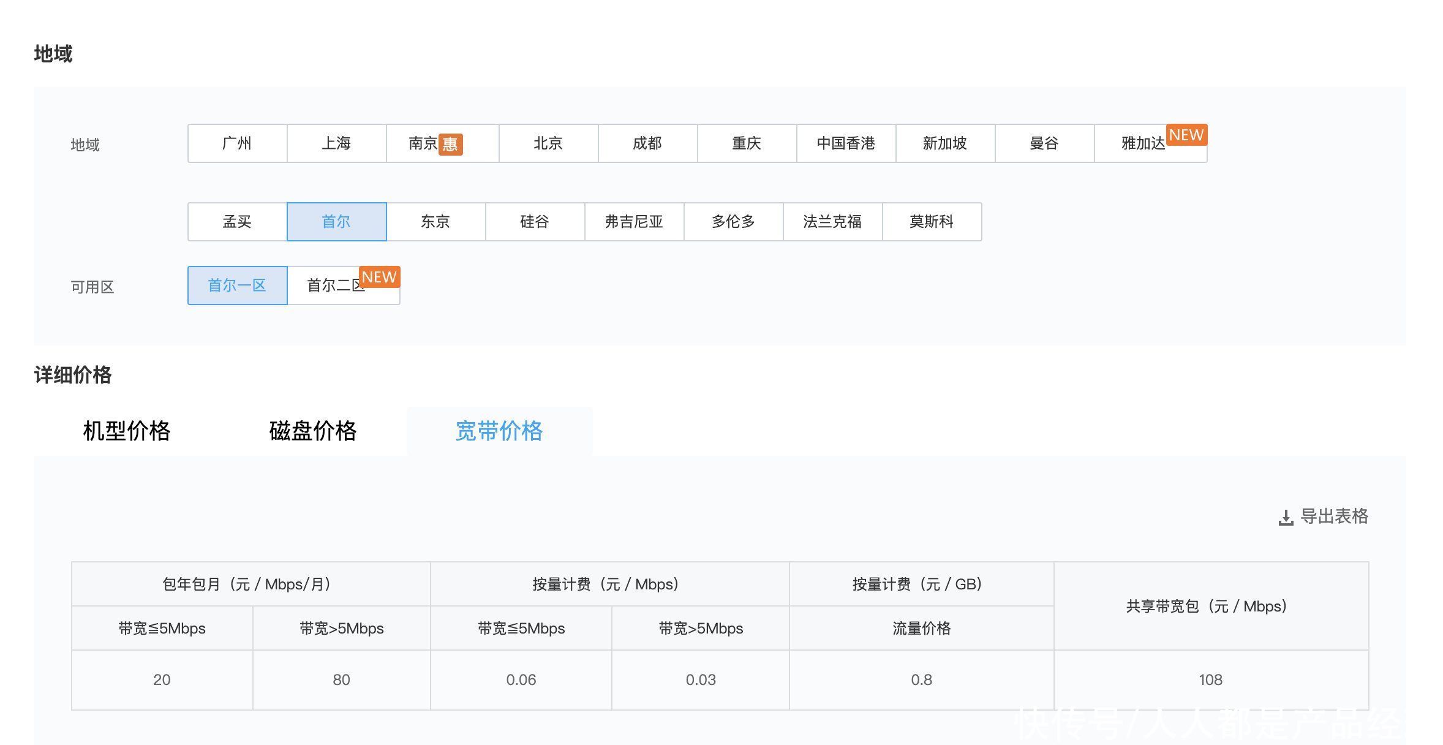Click the price cell showing 0.06

point(521,679)
